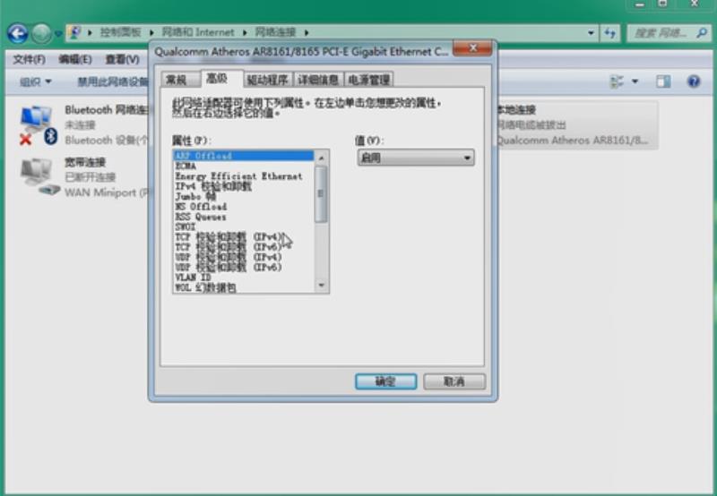This screenshot has height=496, width=717.
Task: Select UDP 校验和卸载 (IPv6) property
Action: pyautogui.click(x=244, y=267)
